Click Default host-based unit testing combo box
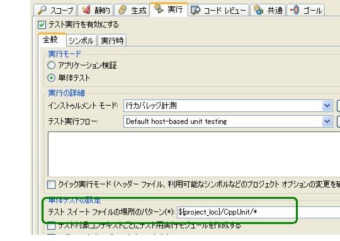 [x=228, y=121]
